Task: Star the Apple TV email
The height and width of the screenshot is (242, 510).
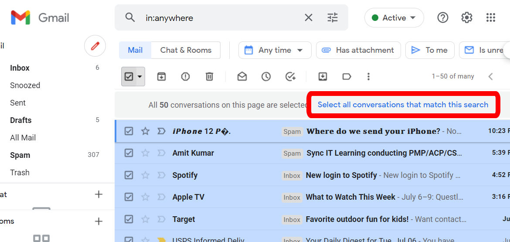Action: [x=145, y=197]
